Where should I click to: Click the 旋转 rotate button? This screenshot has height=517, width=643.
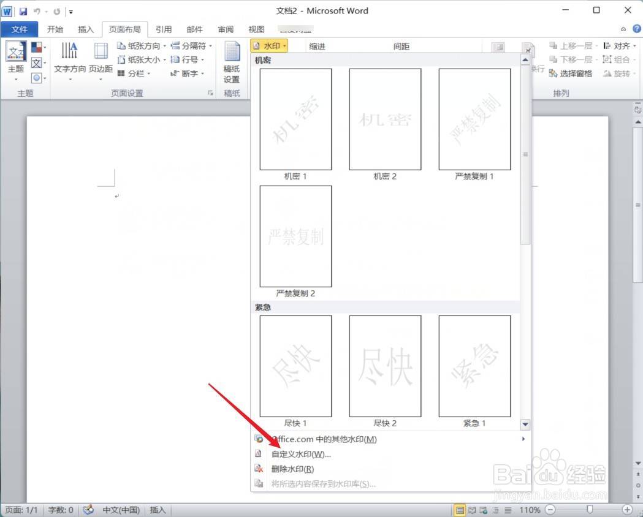click(619, 74)
